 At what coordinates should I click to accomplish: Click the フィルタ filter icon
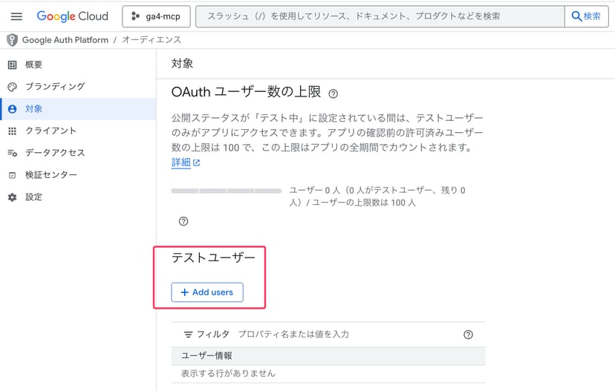(188, 335)
